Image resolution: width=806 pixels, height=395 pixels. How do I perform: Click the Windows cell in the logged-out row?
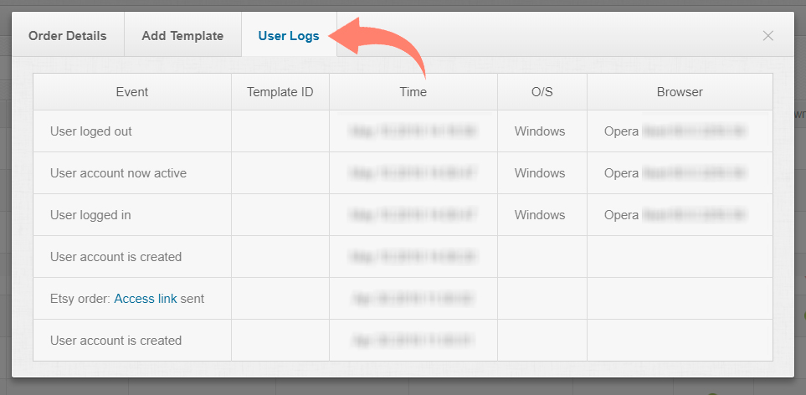(540, 131)
